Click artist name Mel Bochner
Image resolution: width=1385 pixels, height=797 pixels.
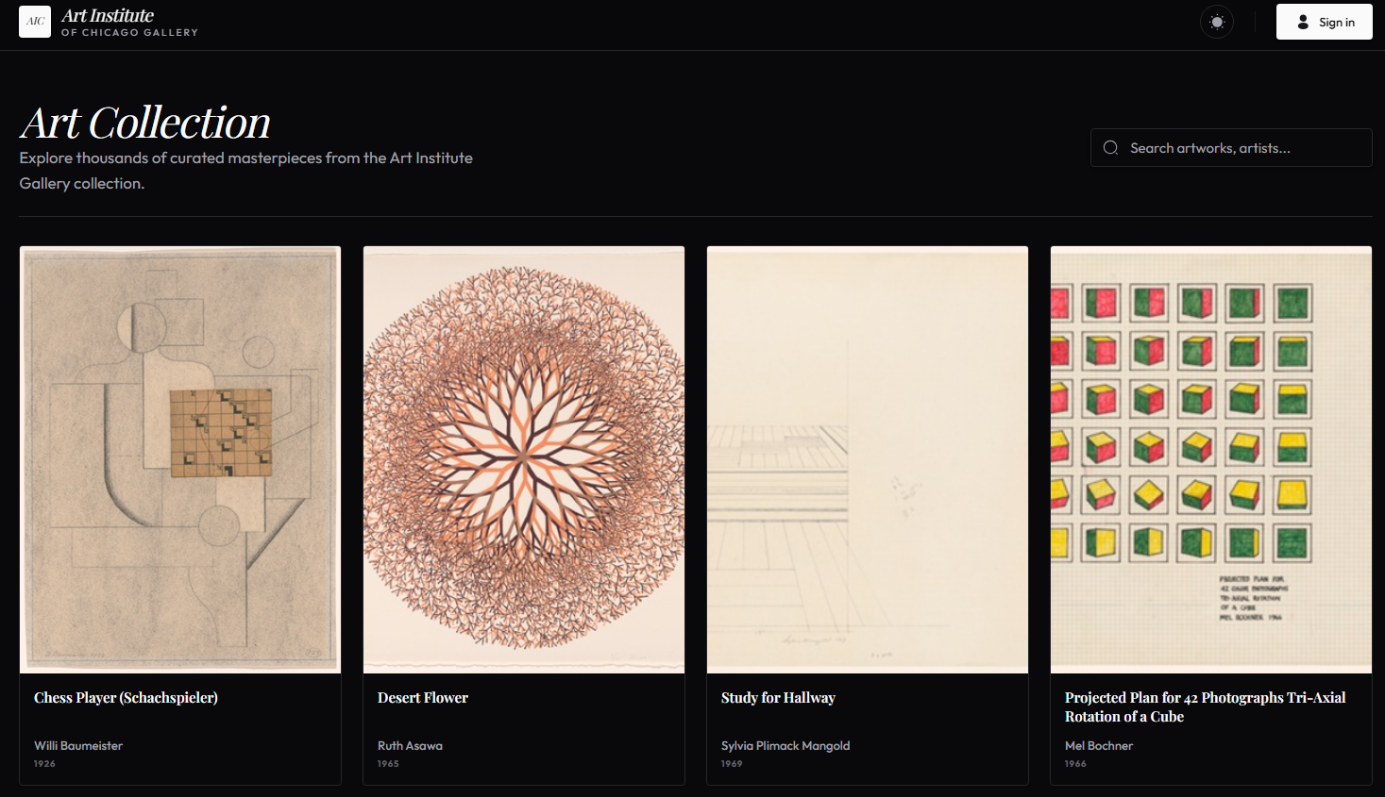[x=1099, y=746]
